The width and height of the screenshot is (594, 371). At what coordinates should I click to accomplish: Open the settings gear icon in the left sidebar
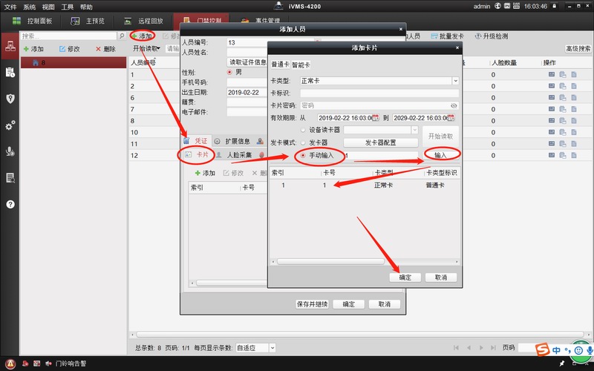click(10, 125)
